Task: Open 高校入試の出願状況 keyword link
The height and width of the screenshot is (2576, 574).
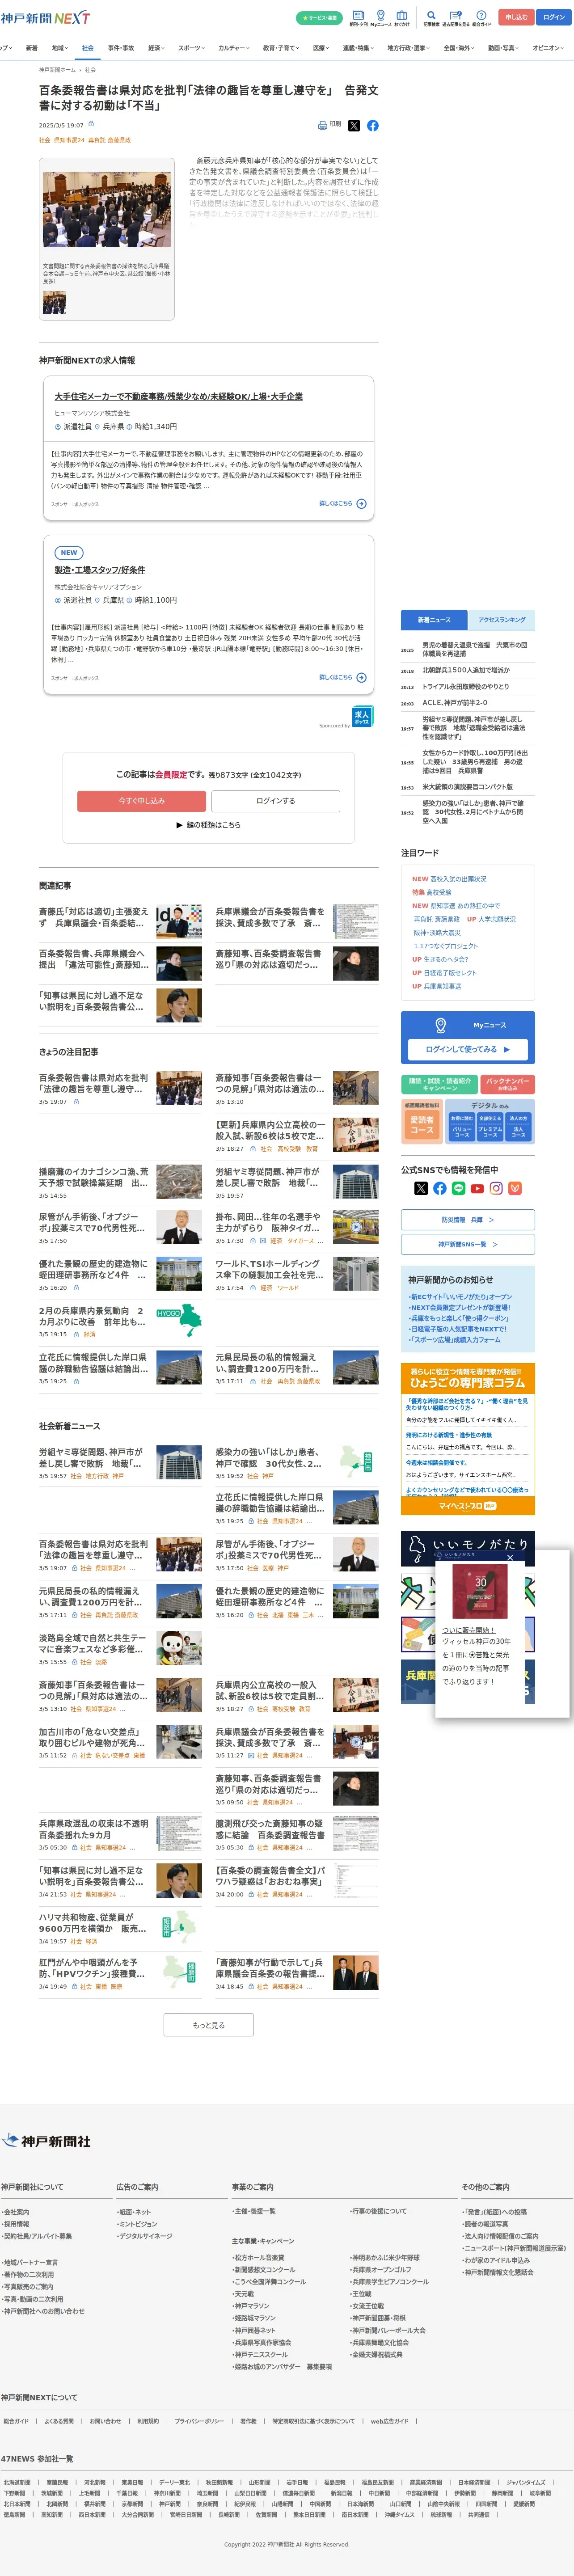Action: click(x=458, y=879)
